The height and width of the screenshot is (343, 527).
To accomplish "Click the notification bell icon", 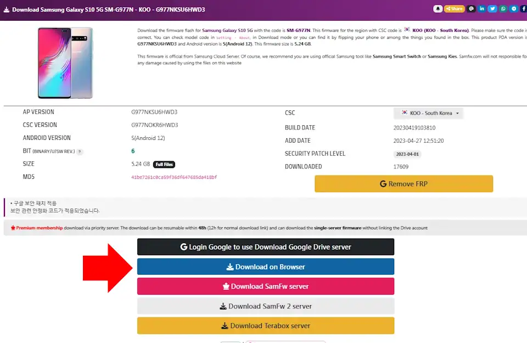I will coord(438,9).
